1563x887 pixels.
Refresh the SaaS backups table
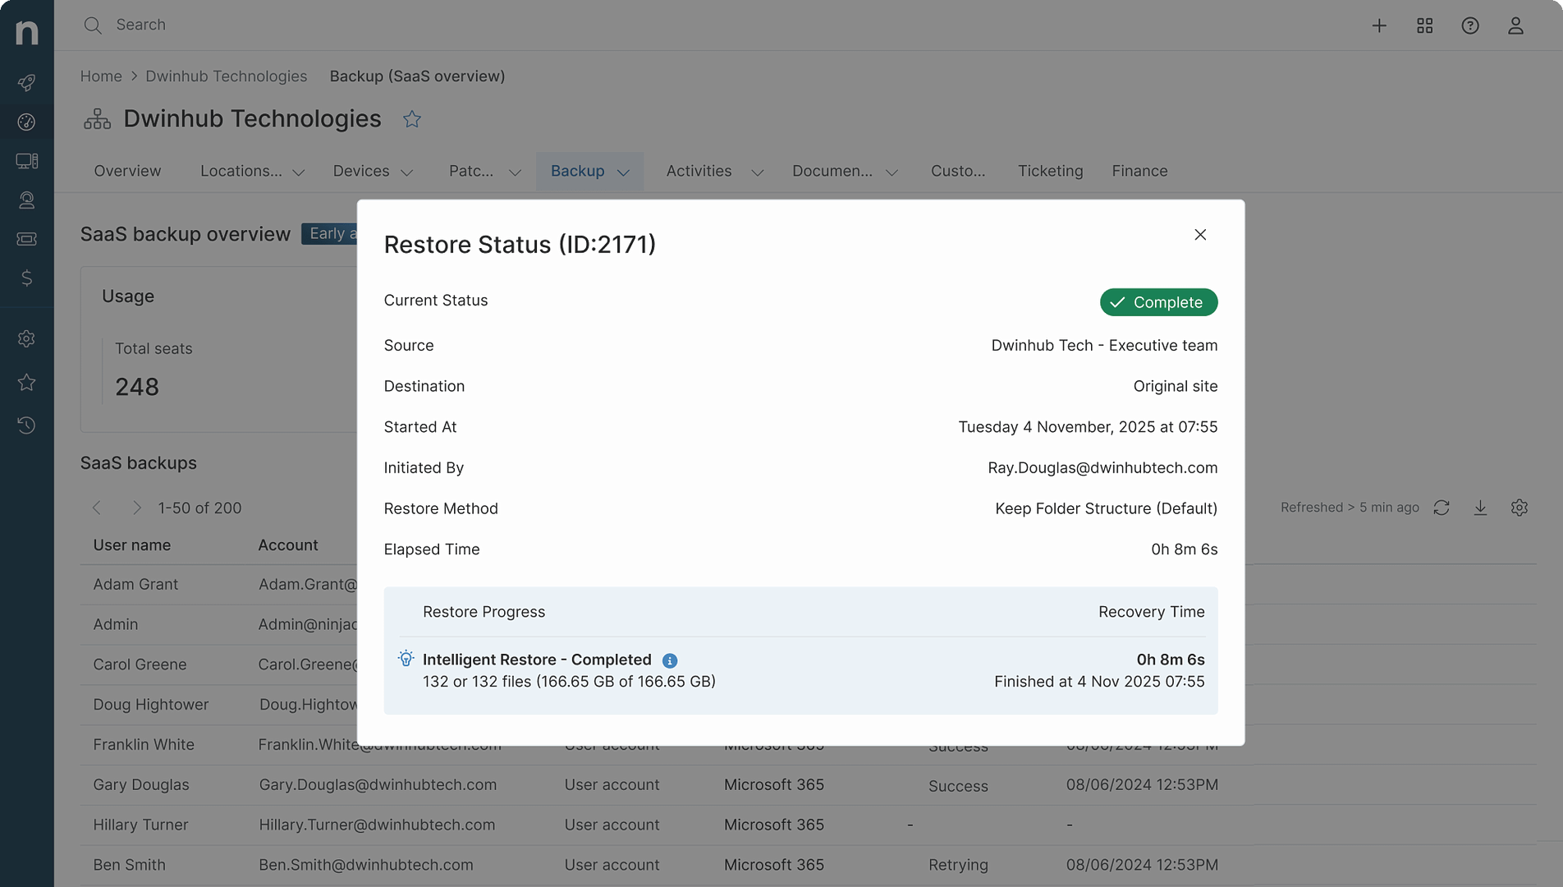1442,508
